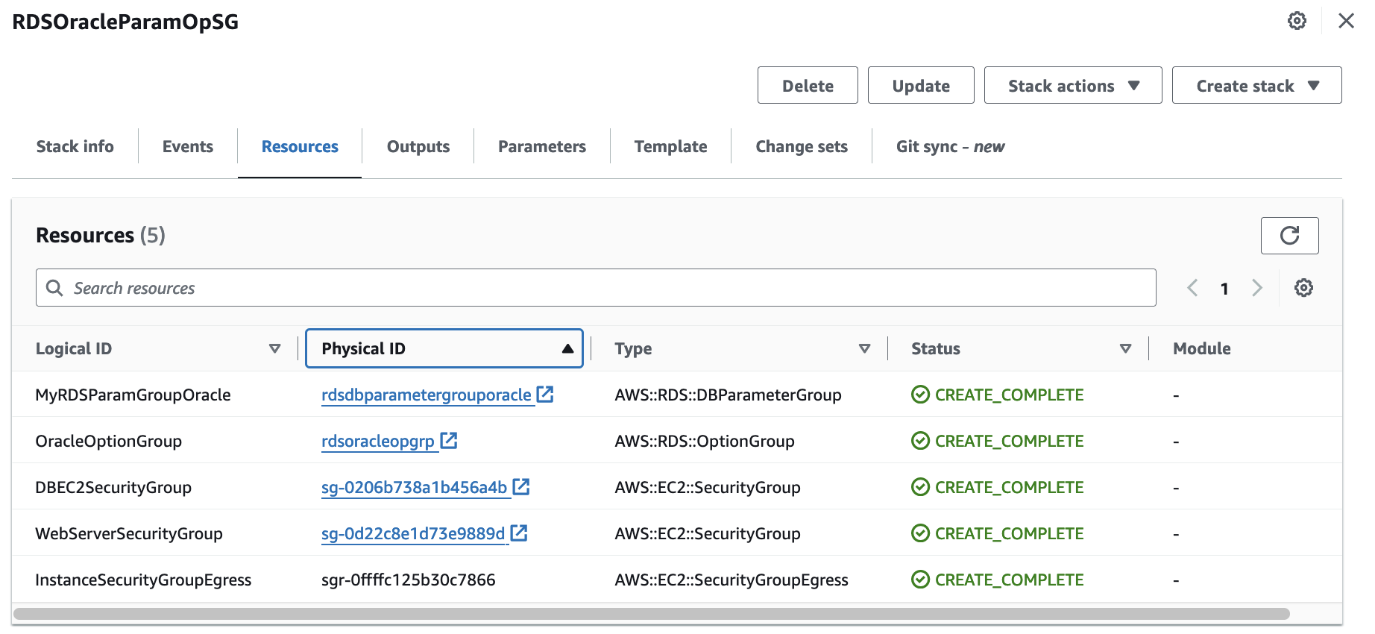Screen dimensions: 1375x634
Task: Sort by Status column arrow
Action: click(1125, 348)
